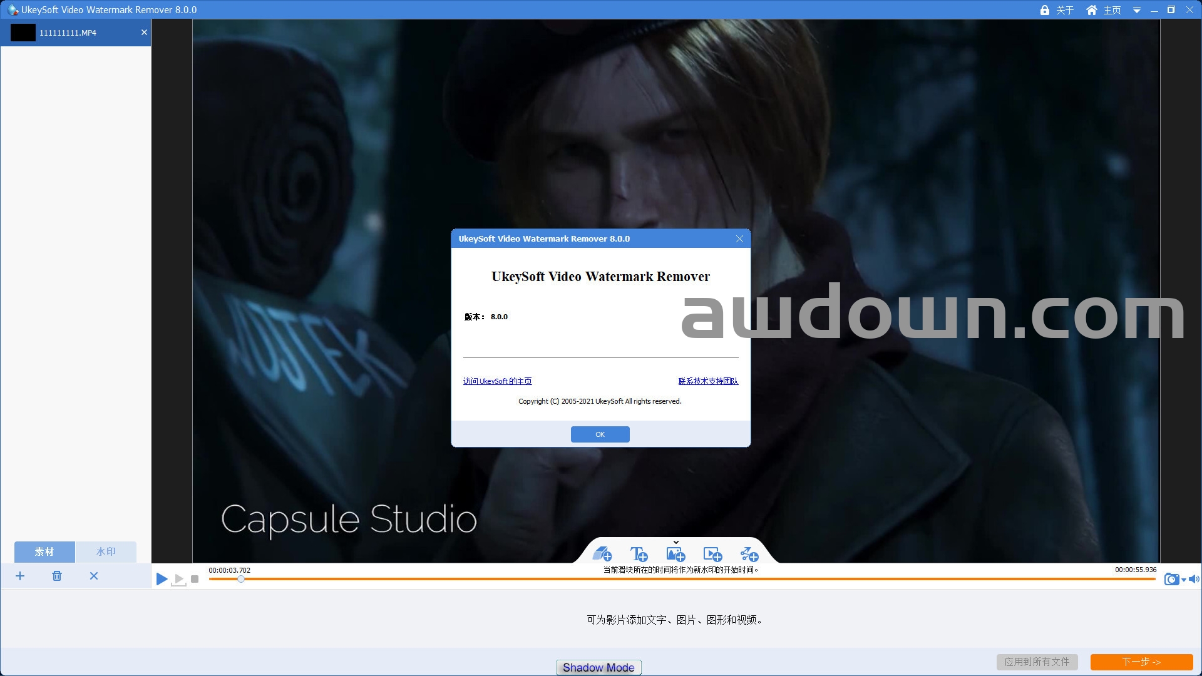Image resolution: width=1202 pixels, height=676 pixels.
Task: Click the add text watermark icon
Action: (639, 554)
